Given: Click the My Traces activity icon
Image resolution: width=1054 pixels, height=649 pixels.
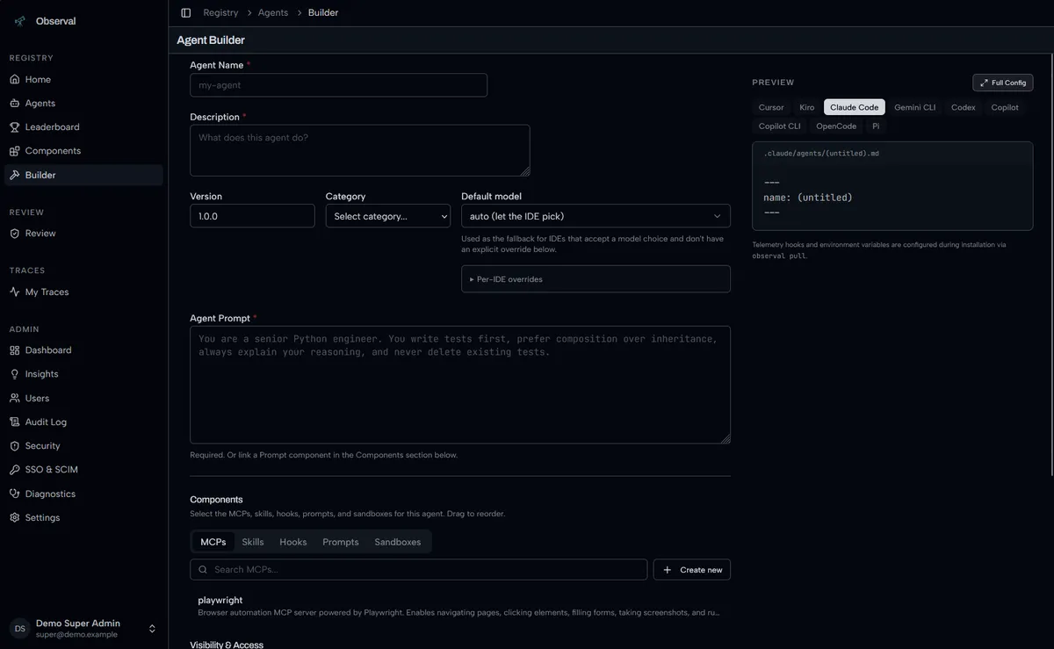Looking at the screenshot, I should [x=15, y=292].
